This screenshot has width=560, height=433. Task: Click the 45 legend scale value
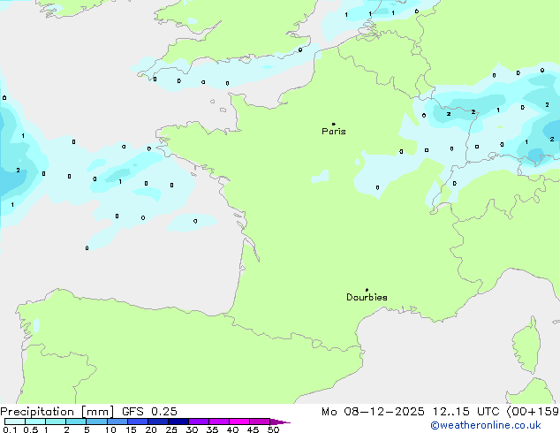(253, 429)
